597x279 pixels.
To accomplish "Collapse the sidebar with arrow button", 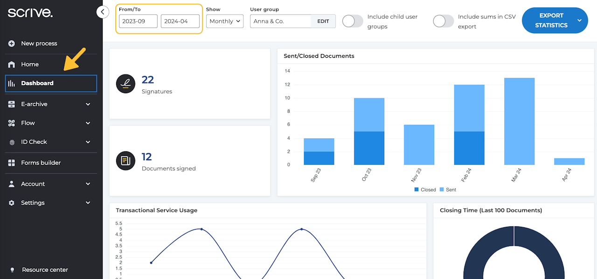I will coord(103,12).
